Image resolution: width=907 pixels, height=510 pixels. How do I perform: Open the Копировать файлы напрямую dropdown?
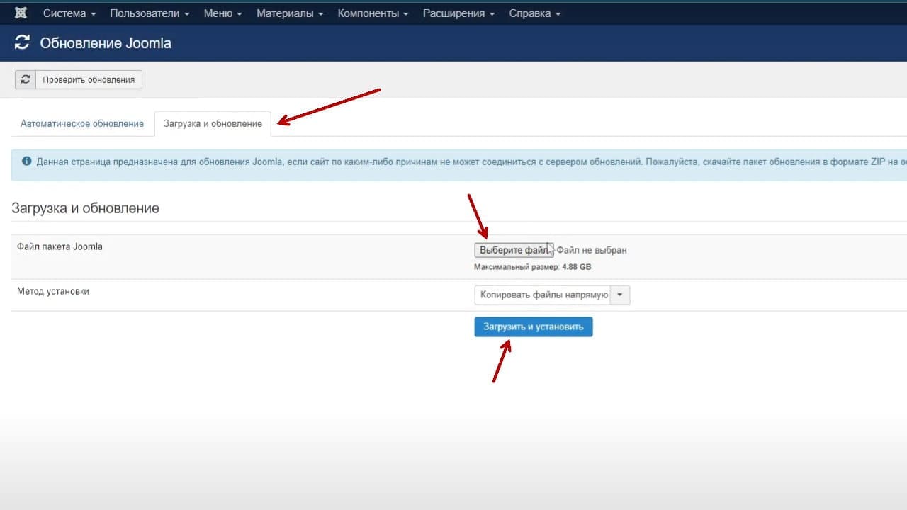552,295
